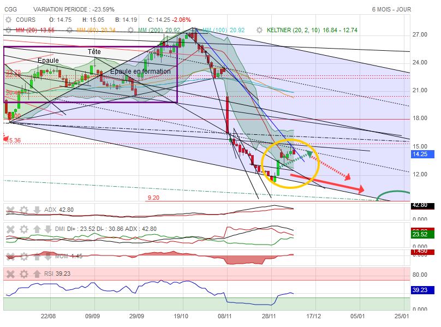Remove the RSI indicator panel
Image resolution: width=441 pixels, height=327 pixels.
[10, 274]
